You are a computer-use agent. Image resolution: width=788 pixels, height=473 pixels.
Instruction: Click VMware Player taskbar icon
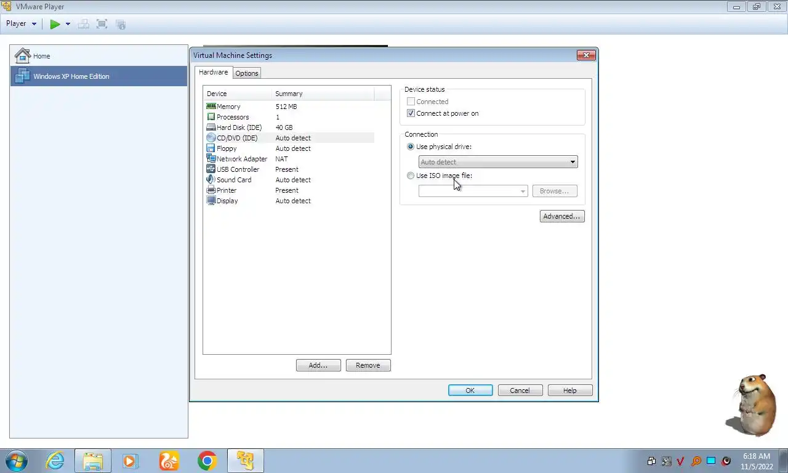click(246, 461)
